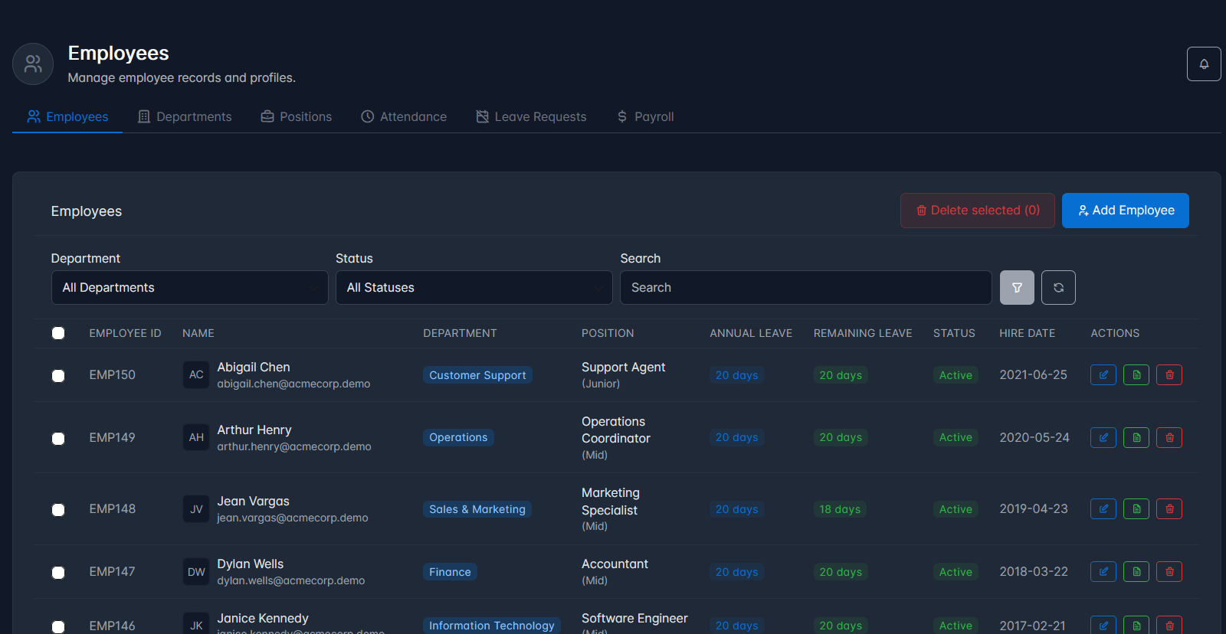Switch to the Departments tab
This screenshot has width=1226, height=634.
click(x=185, y=116)
